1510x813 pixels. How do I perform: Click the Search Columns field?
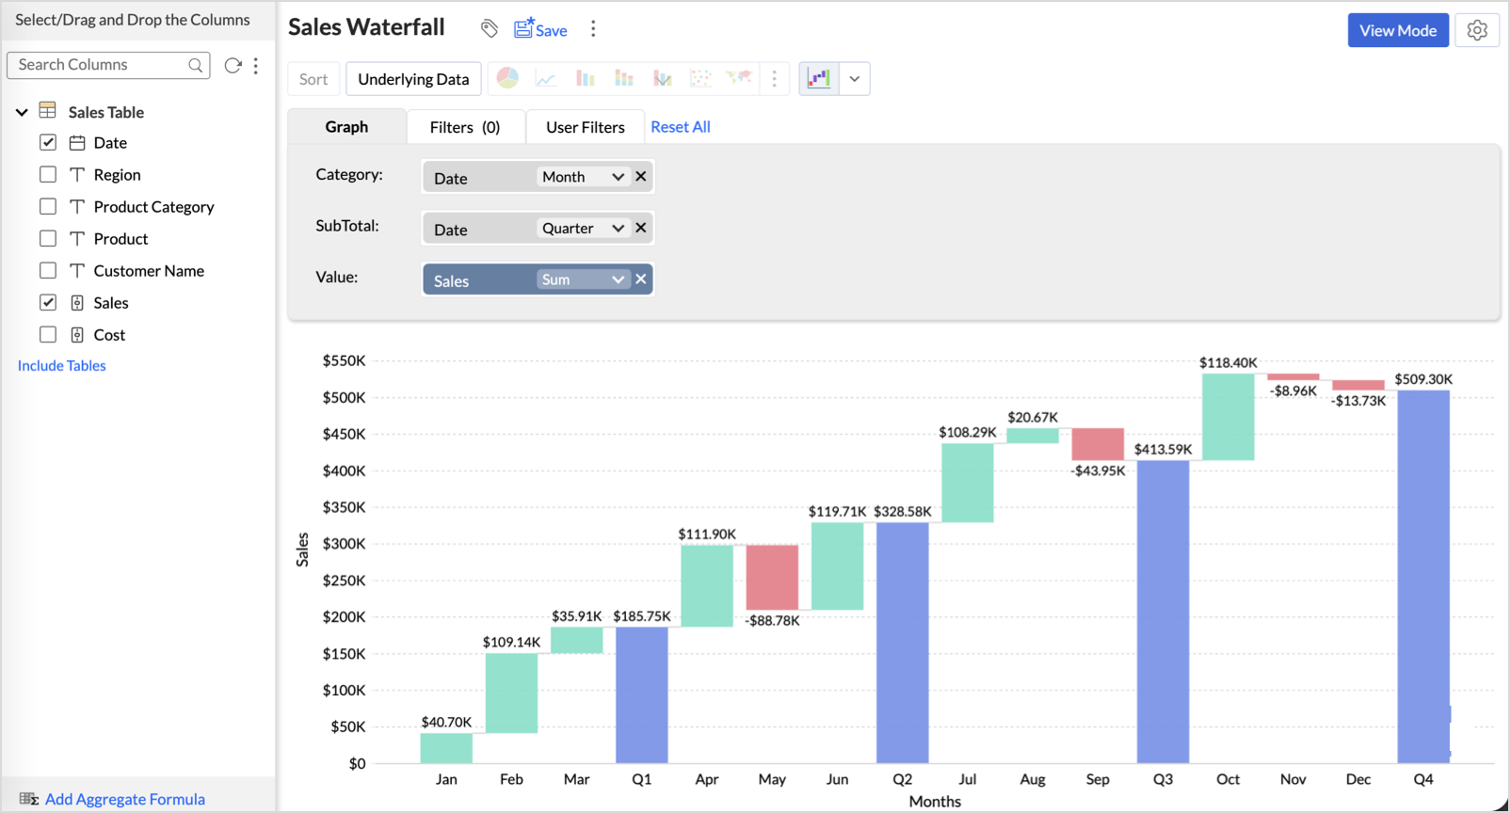click(x=99, y=65)
